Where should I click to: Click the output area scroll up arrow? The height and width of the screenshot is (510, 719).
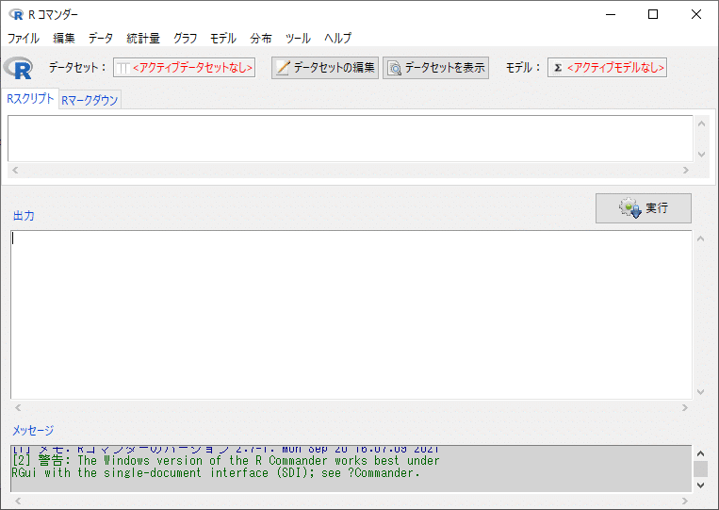pos(701,239)
